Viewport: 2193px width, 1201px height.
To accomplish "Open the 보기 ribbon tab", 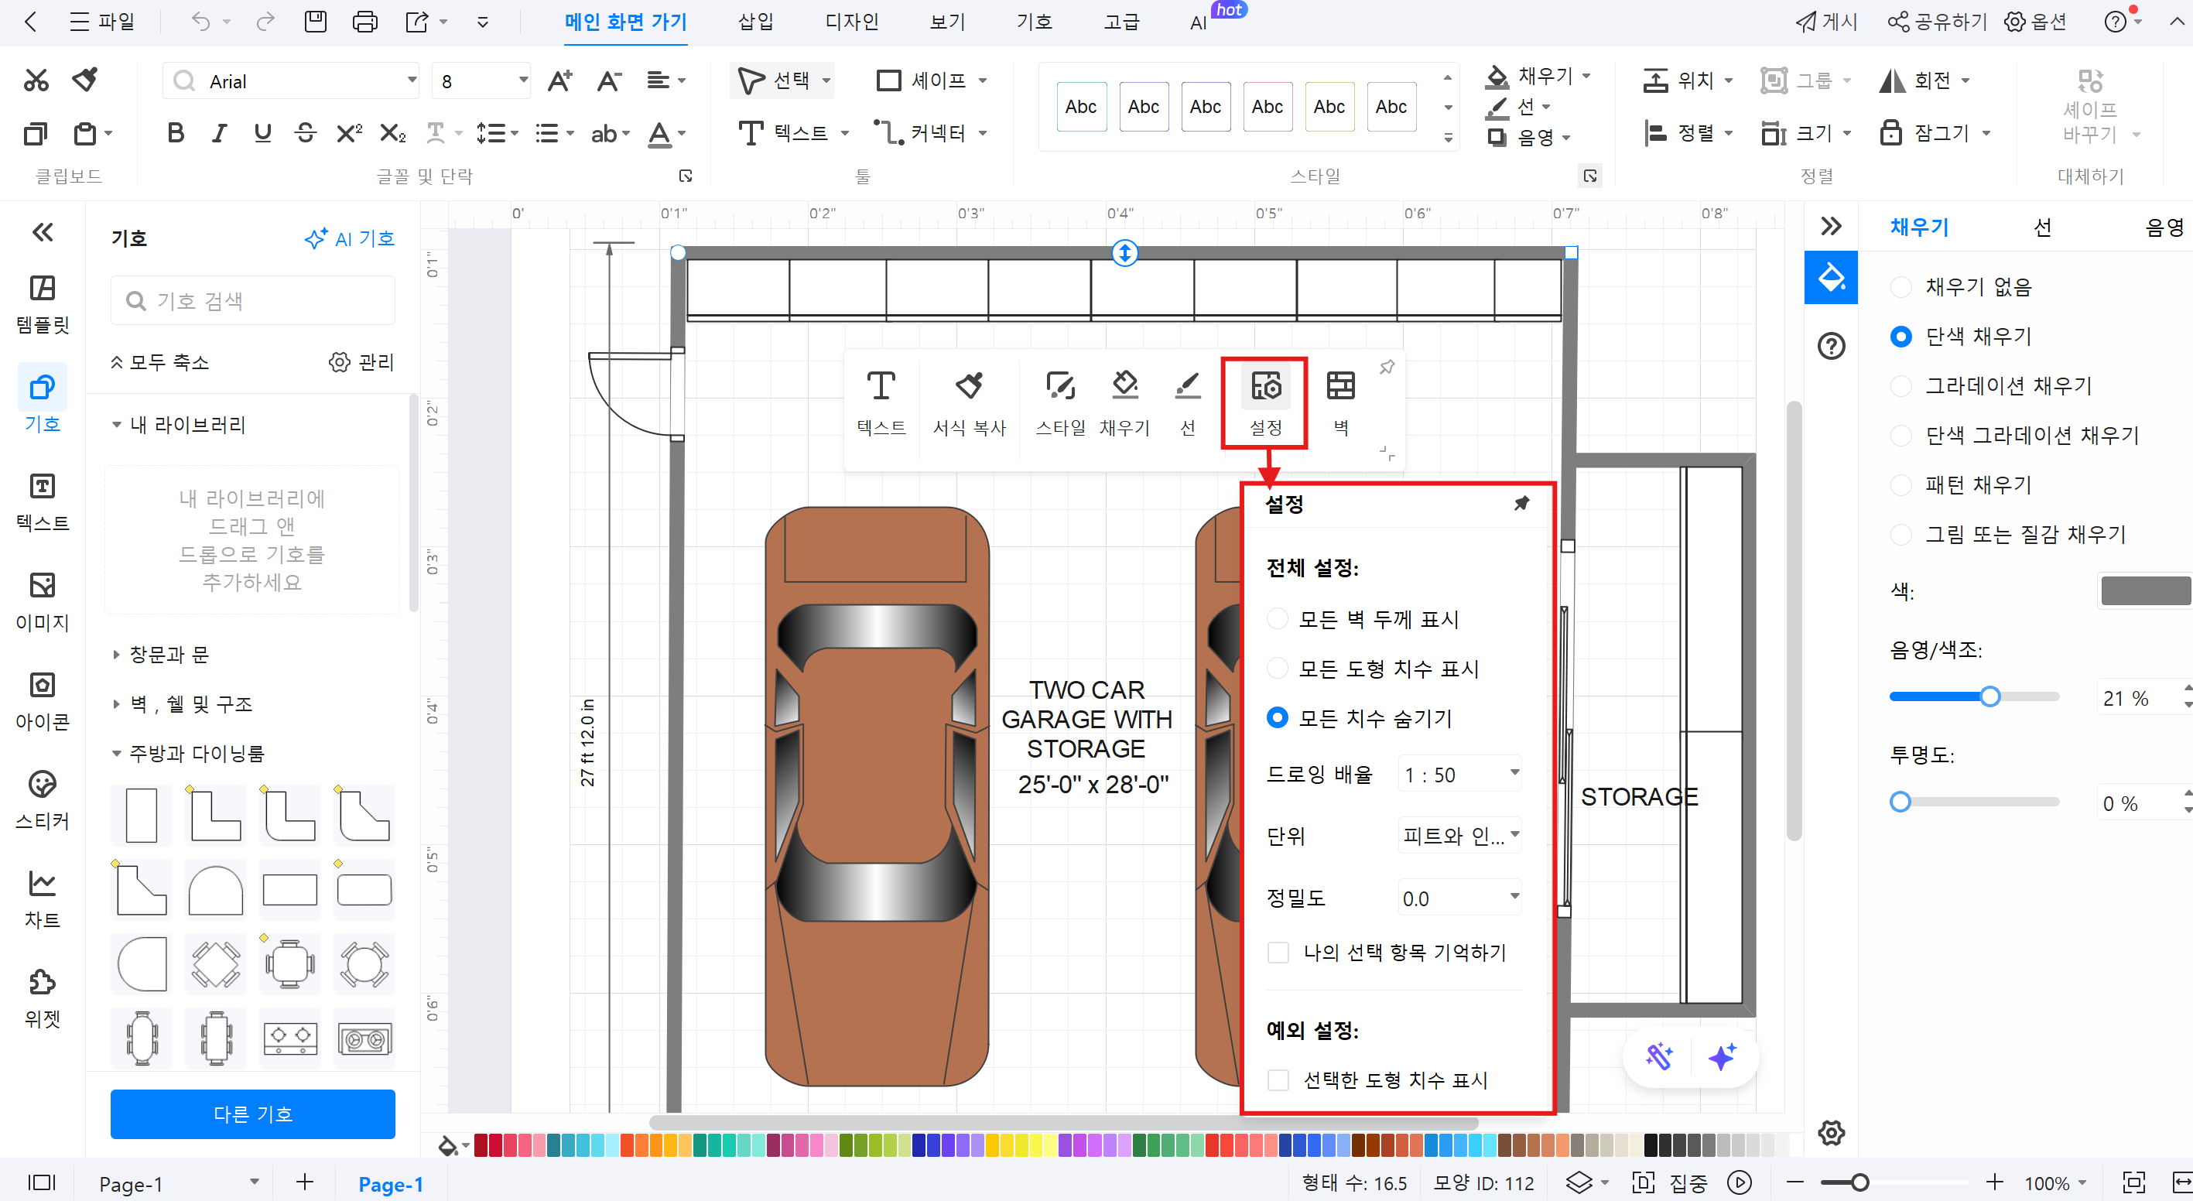I will (947, 21).
